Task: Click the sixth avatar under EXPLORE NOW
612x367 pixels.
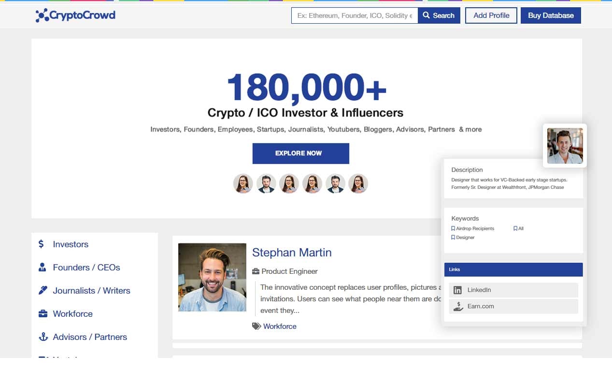Action: pos(358,184)
